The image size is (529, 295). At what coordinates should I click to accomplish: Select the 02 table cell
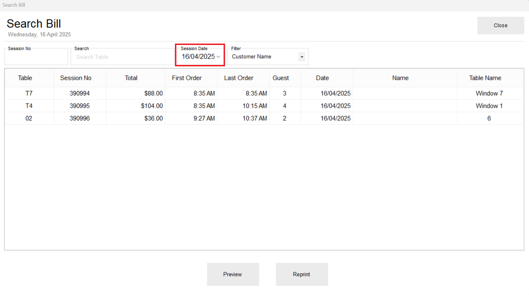pos(29,118)
